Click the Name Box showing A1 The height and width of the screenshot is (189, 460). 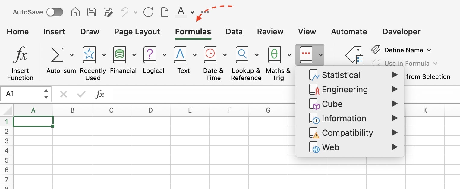coord(21,94)
